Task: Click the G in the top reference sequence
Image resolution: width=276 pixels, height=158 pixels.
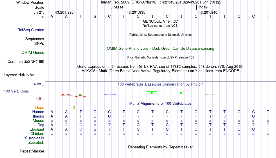Action: (x=95, y=16)
